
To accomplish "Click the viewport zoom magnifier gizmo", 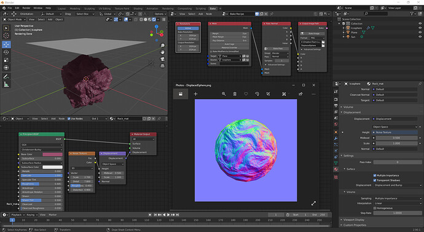I will 162,46.
